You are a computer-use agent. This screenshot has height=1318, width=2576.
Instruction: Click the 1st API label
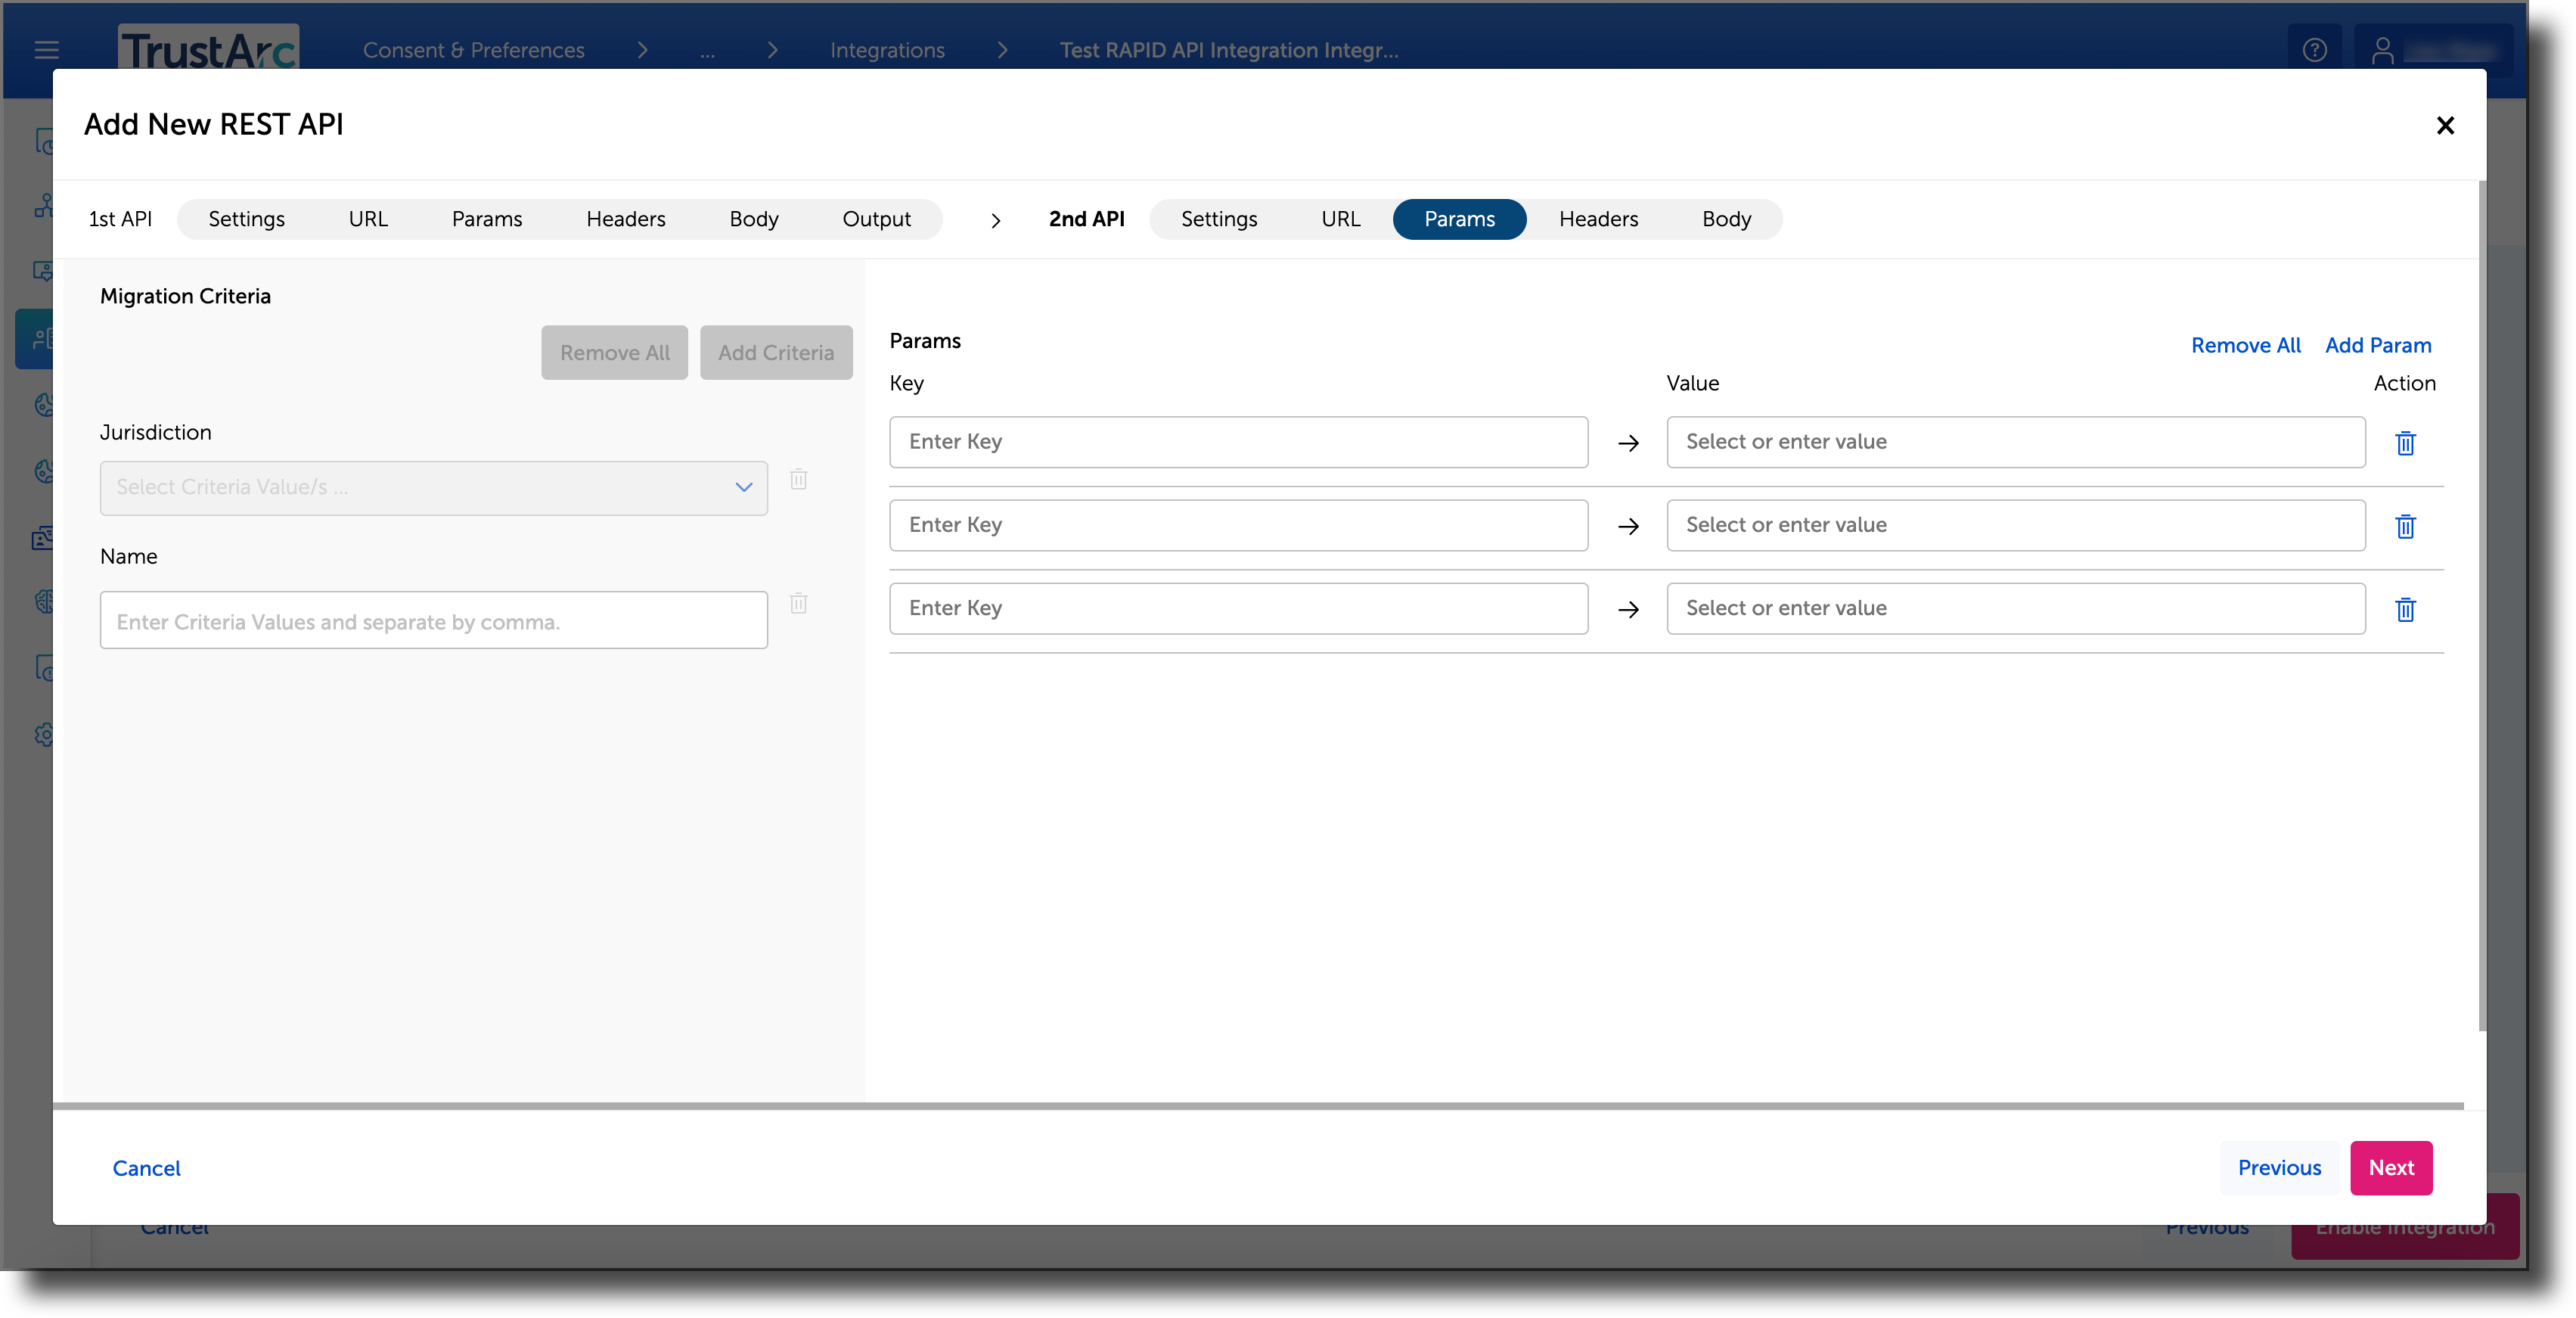coord(120,219)
